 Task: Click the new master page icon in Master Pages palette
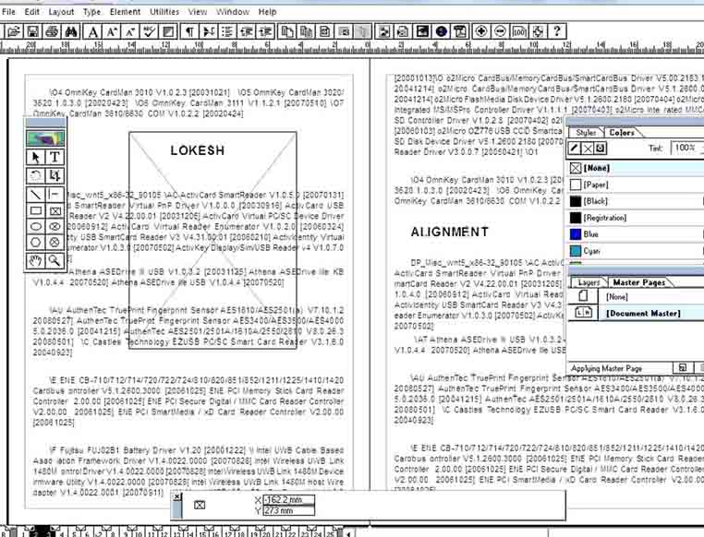(x=683, y=368)
